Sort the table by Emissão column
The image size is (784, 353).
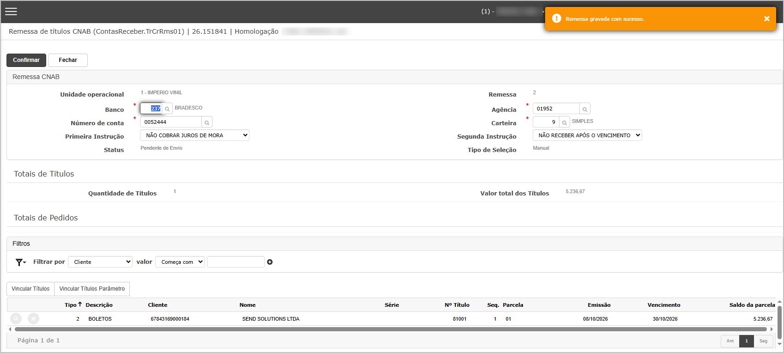(599, 305)
